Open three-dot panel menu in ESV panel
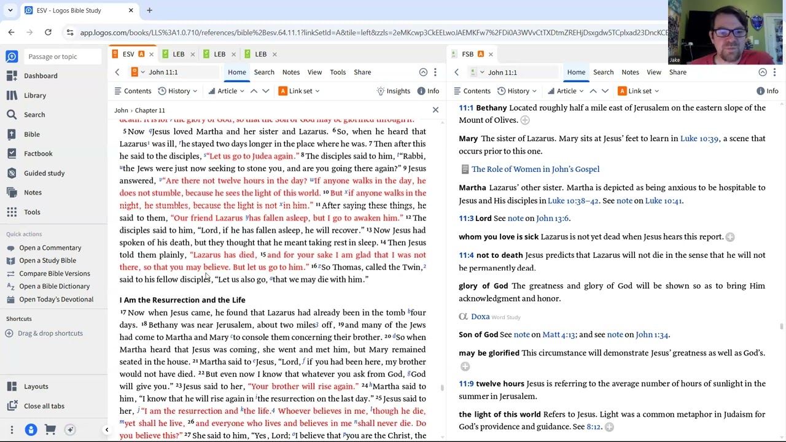This screenshot has width=786, height=442. coord(435,72)
